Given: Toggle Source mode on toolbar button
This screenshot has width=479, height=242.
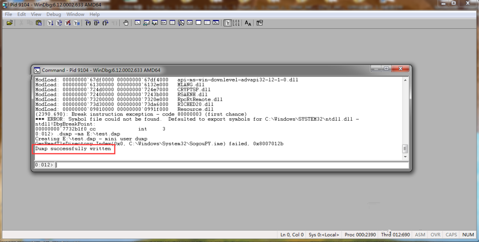Looking at the screenshot, I should [x=228, y=23].
